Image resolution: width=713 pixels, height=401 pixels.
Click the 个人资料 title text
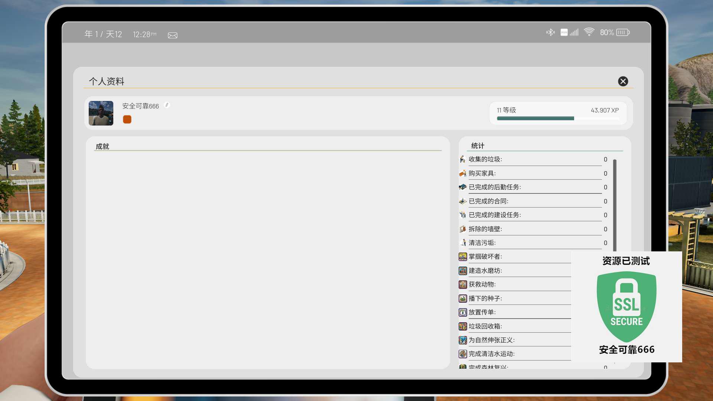107,81
